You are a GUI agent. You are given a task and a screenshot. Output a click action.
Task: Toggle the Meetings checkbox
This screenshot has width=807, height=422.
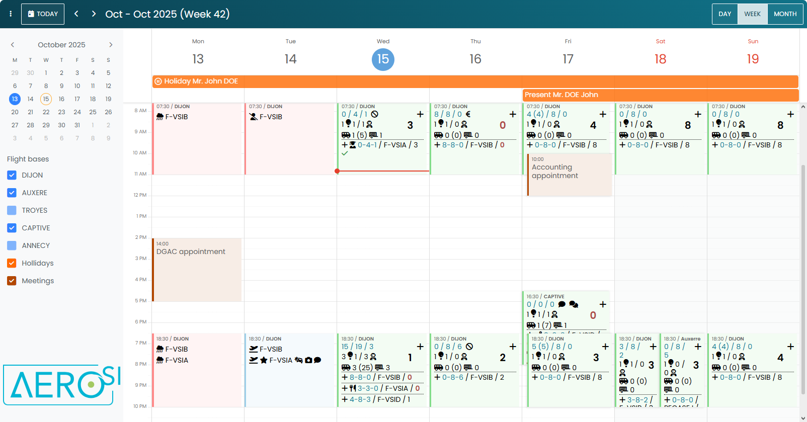pyautogui.click(x=12, y=281)
